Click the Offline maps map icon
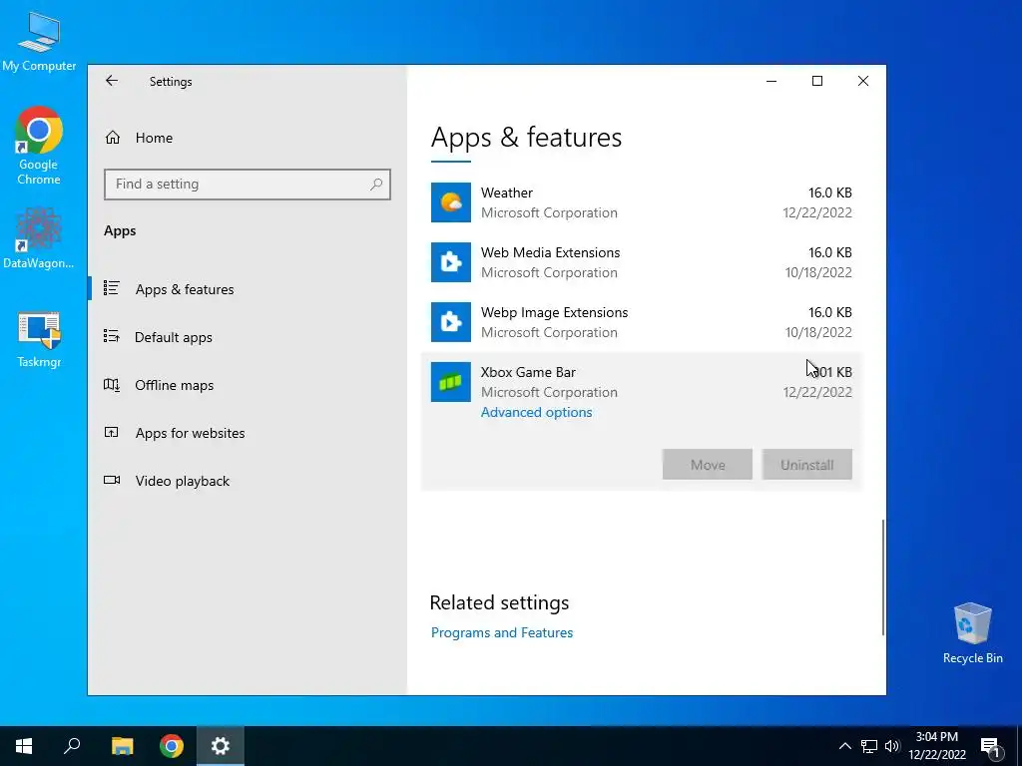The image size is (1022, 766). tap(112, 385)
